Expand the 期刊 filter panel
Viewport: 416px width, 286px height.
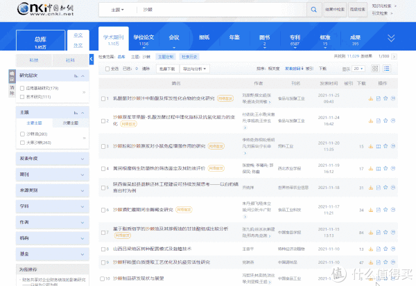click(x=53, y=175)
